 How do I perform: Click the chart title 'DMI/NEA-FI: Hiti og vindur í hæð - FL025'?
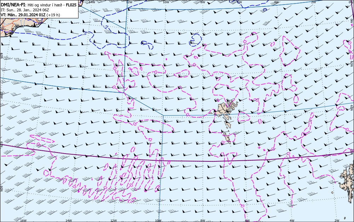(x=39, y=5)
